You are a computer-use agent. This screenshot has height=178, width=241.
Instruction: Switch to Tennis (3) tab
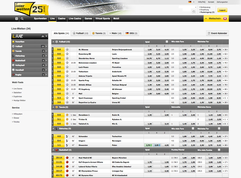[99, 33]
